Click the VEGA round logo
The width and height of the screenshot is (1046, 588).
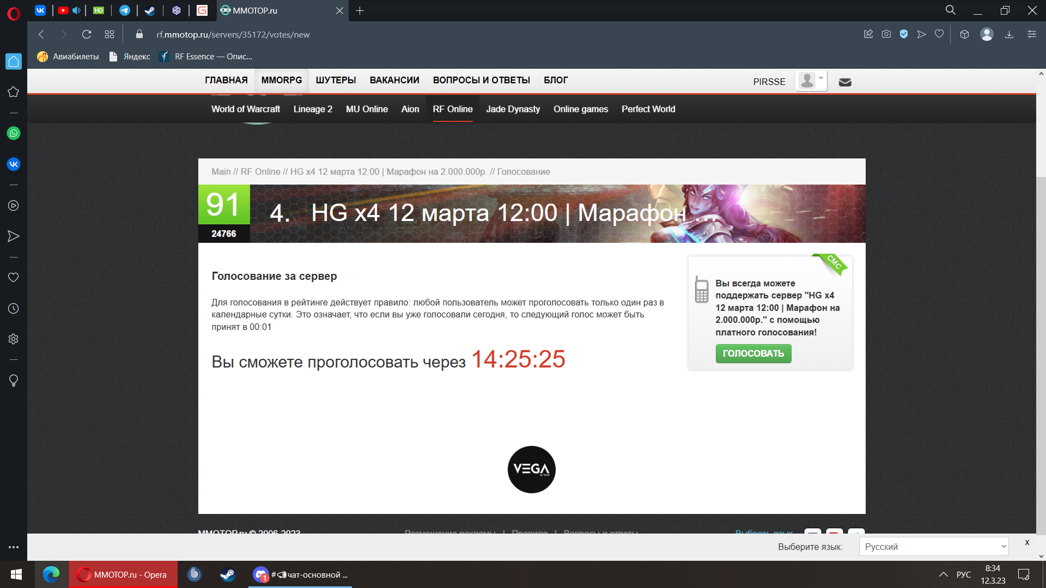(532, 469)
